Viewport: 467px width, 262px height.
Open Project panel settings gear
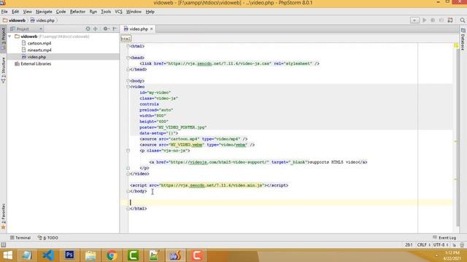coord(106,29)
